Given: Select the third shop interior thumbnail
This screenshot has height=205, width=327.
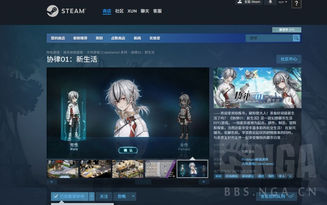Looking at the screenshot, I should click(x=128, y=169).
